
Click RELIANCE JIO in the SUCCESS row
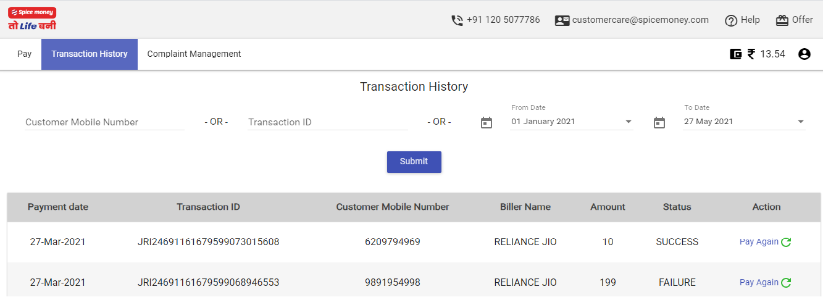click(x=525, y=242)
